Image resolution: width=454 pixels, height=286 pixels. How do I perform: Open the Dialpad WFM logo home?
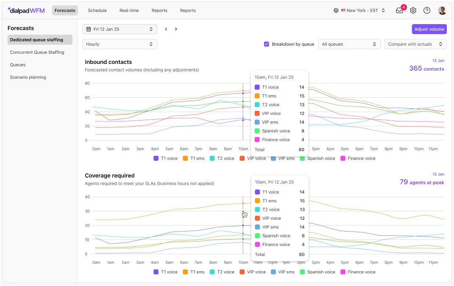click(x=26, y=11)
